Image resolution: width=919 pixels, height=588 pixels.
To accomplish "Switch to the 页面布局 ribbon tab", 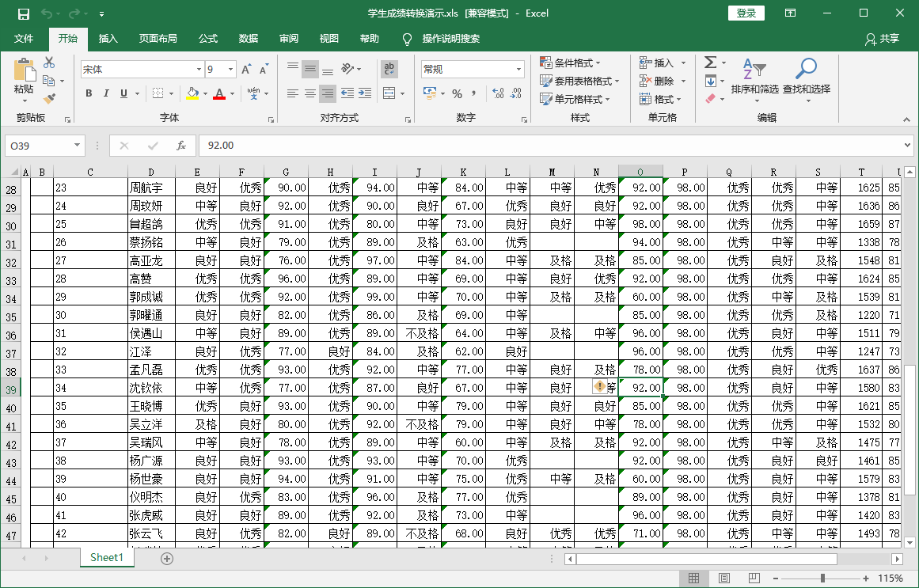I will pyautogui.click(x=158, y=39).
